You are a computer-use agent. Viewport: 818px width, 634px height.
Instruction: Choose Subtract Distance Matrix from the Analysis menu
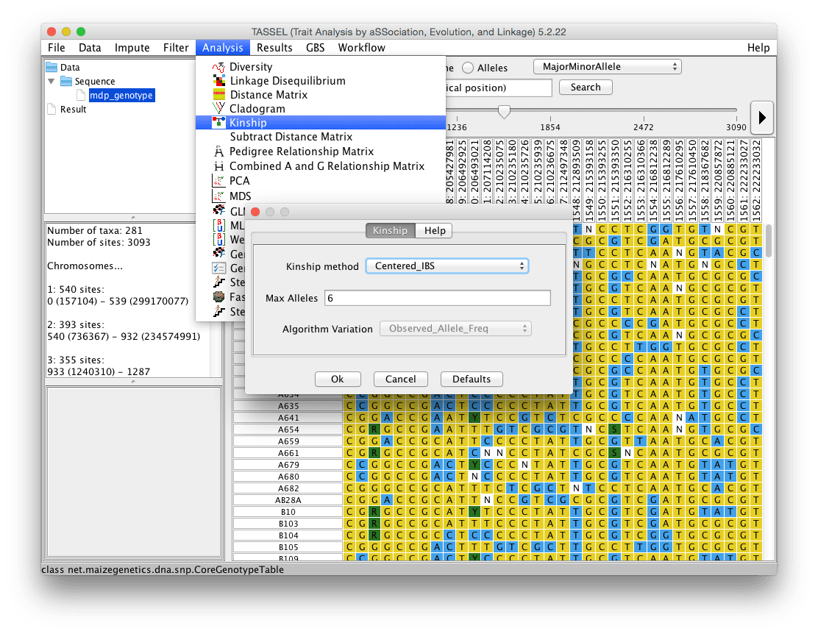321,137
